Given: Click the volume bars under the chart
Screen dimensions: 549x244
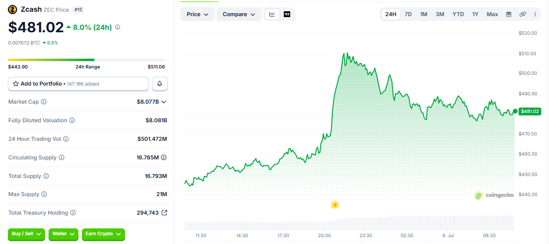Looking at the screenshot, I should point(349,222).
